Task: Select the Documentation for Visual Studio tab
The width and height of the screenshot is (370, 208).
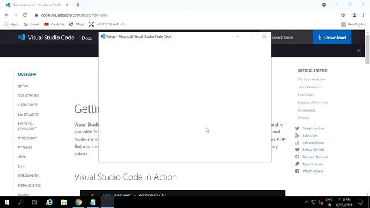Action: click(x=36, y=5)
